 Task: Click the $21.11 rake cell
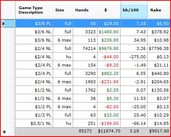point(159,65)
